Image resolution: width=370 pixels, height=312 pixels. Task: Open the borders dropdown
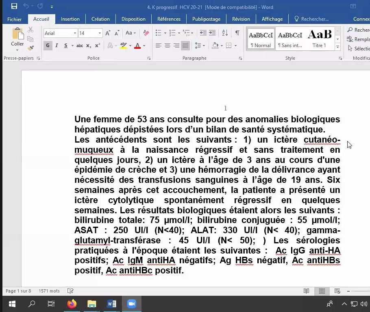point(235,46)
